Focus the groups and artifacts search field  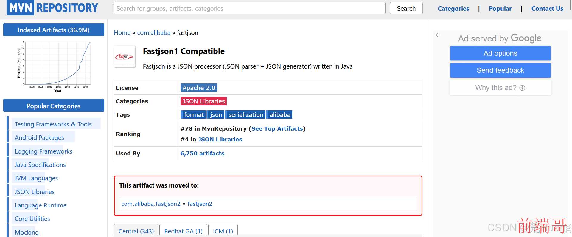tap(249, 8)
